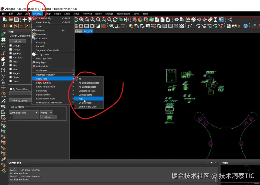Tick the Lines checkbox
This screenshot has width=260, height=185.
point(11,81)
